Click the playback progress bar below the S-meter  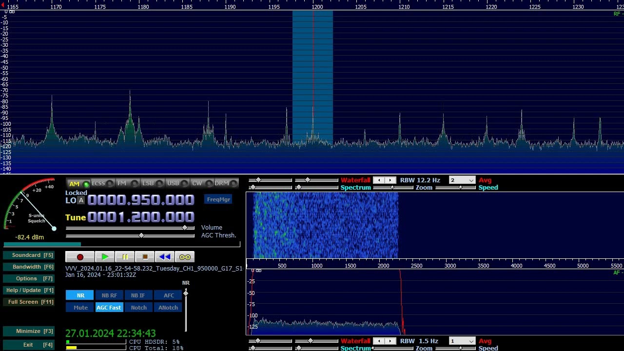(122, 244)
